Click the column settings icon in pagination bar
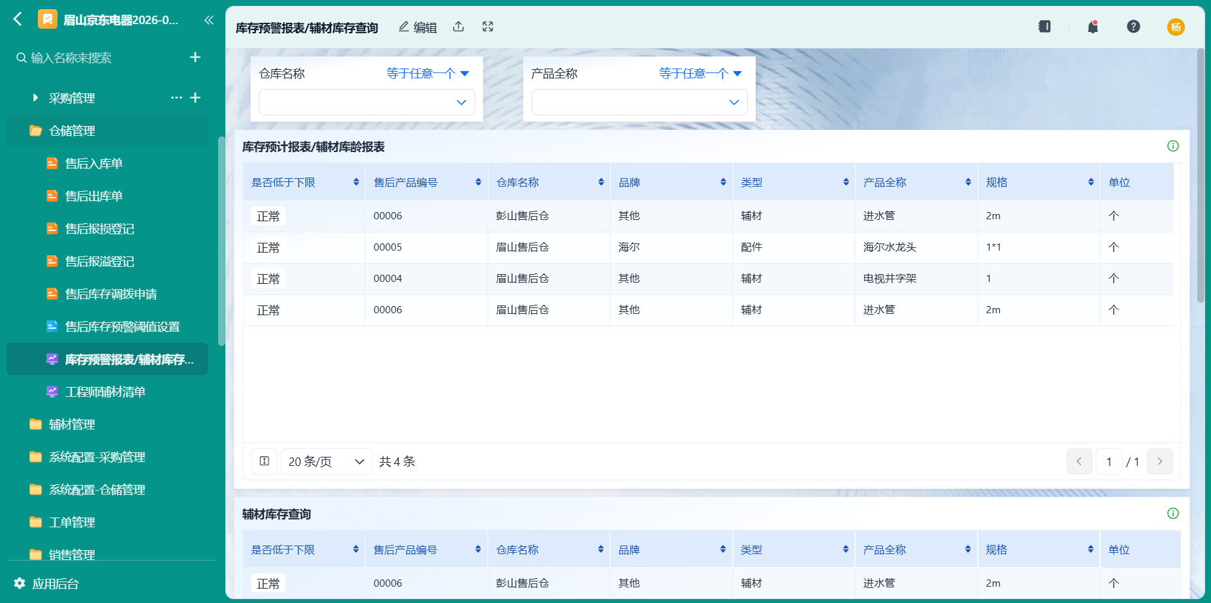The height and width of the screenshot is (603, 1211). (x=265, y=461)
